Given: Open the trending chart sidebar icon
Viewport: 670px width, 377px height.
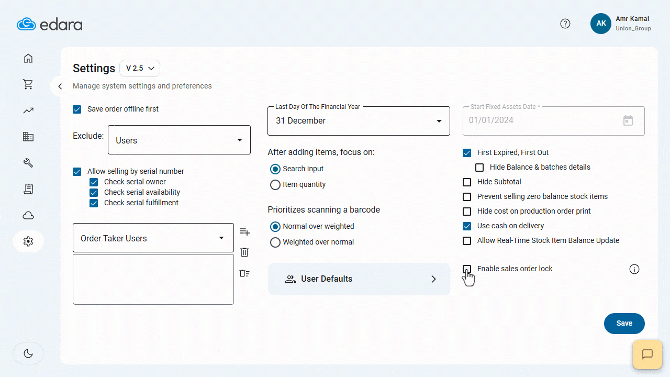Looking at the screenshot, I should click(x=28, y=110).
